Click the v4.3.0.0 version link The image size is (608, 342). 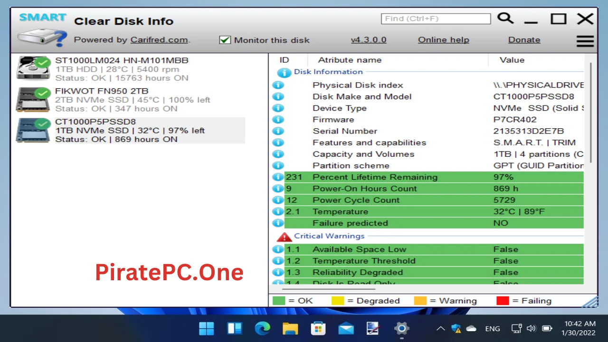point(369,40)
